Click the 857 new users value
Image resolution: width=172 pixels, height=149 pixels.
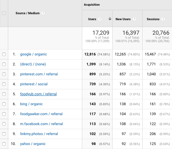(123, 74)
